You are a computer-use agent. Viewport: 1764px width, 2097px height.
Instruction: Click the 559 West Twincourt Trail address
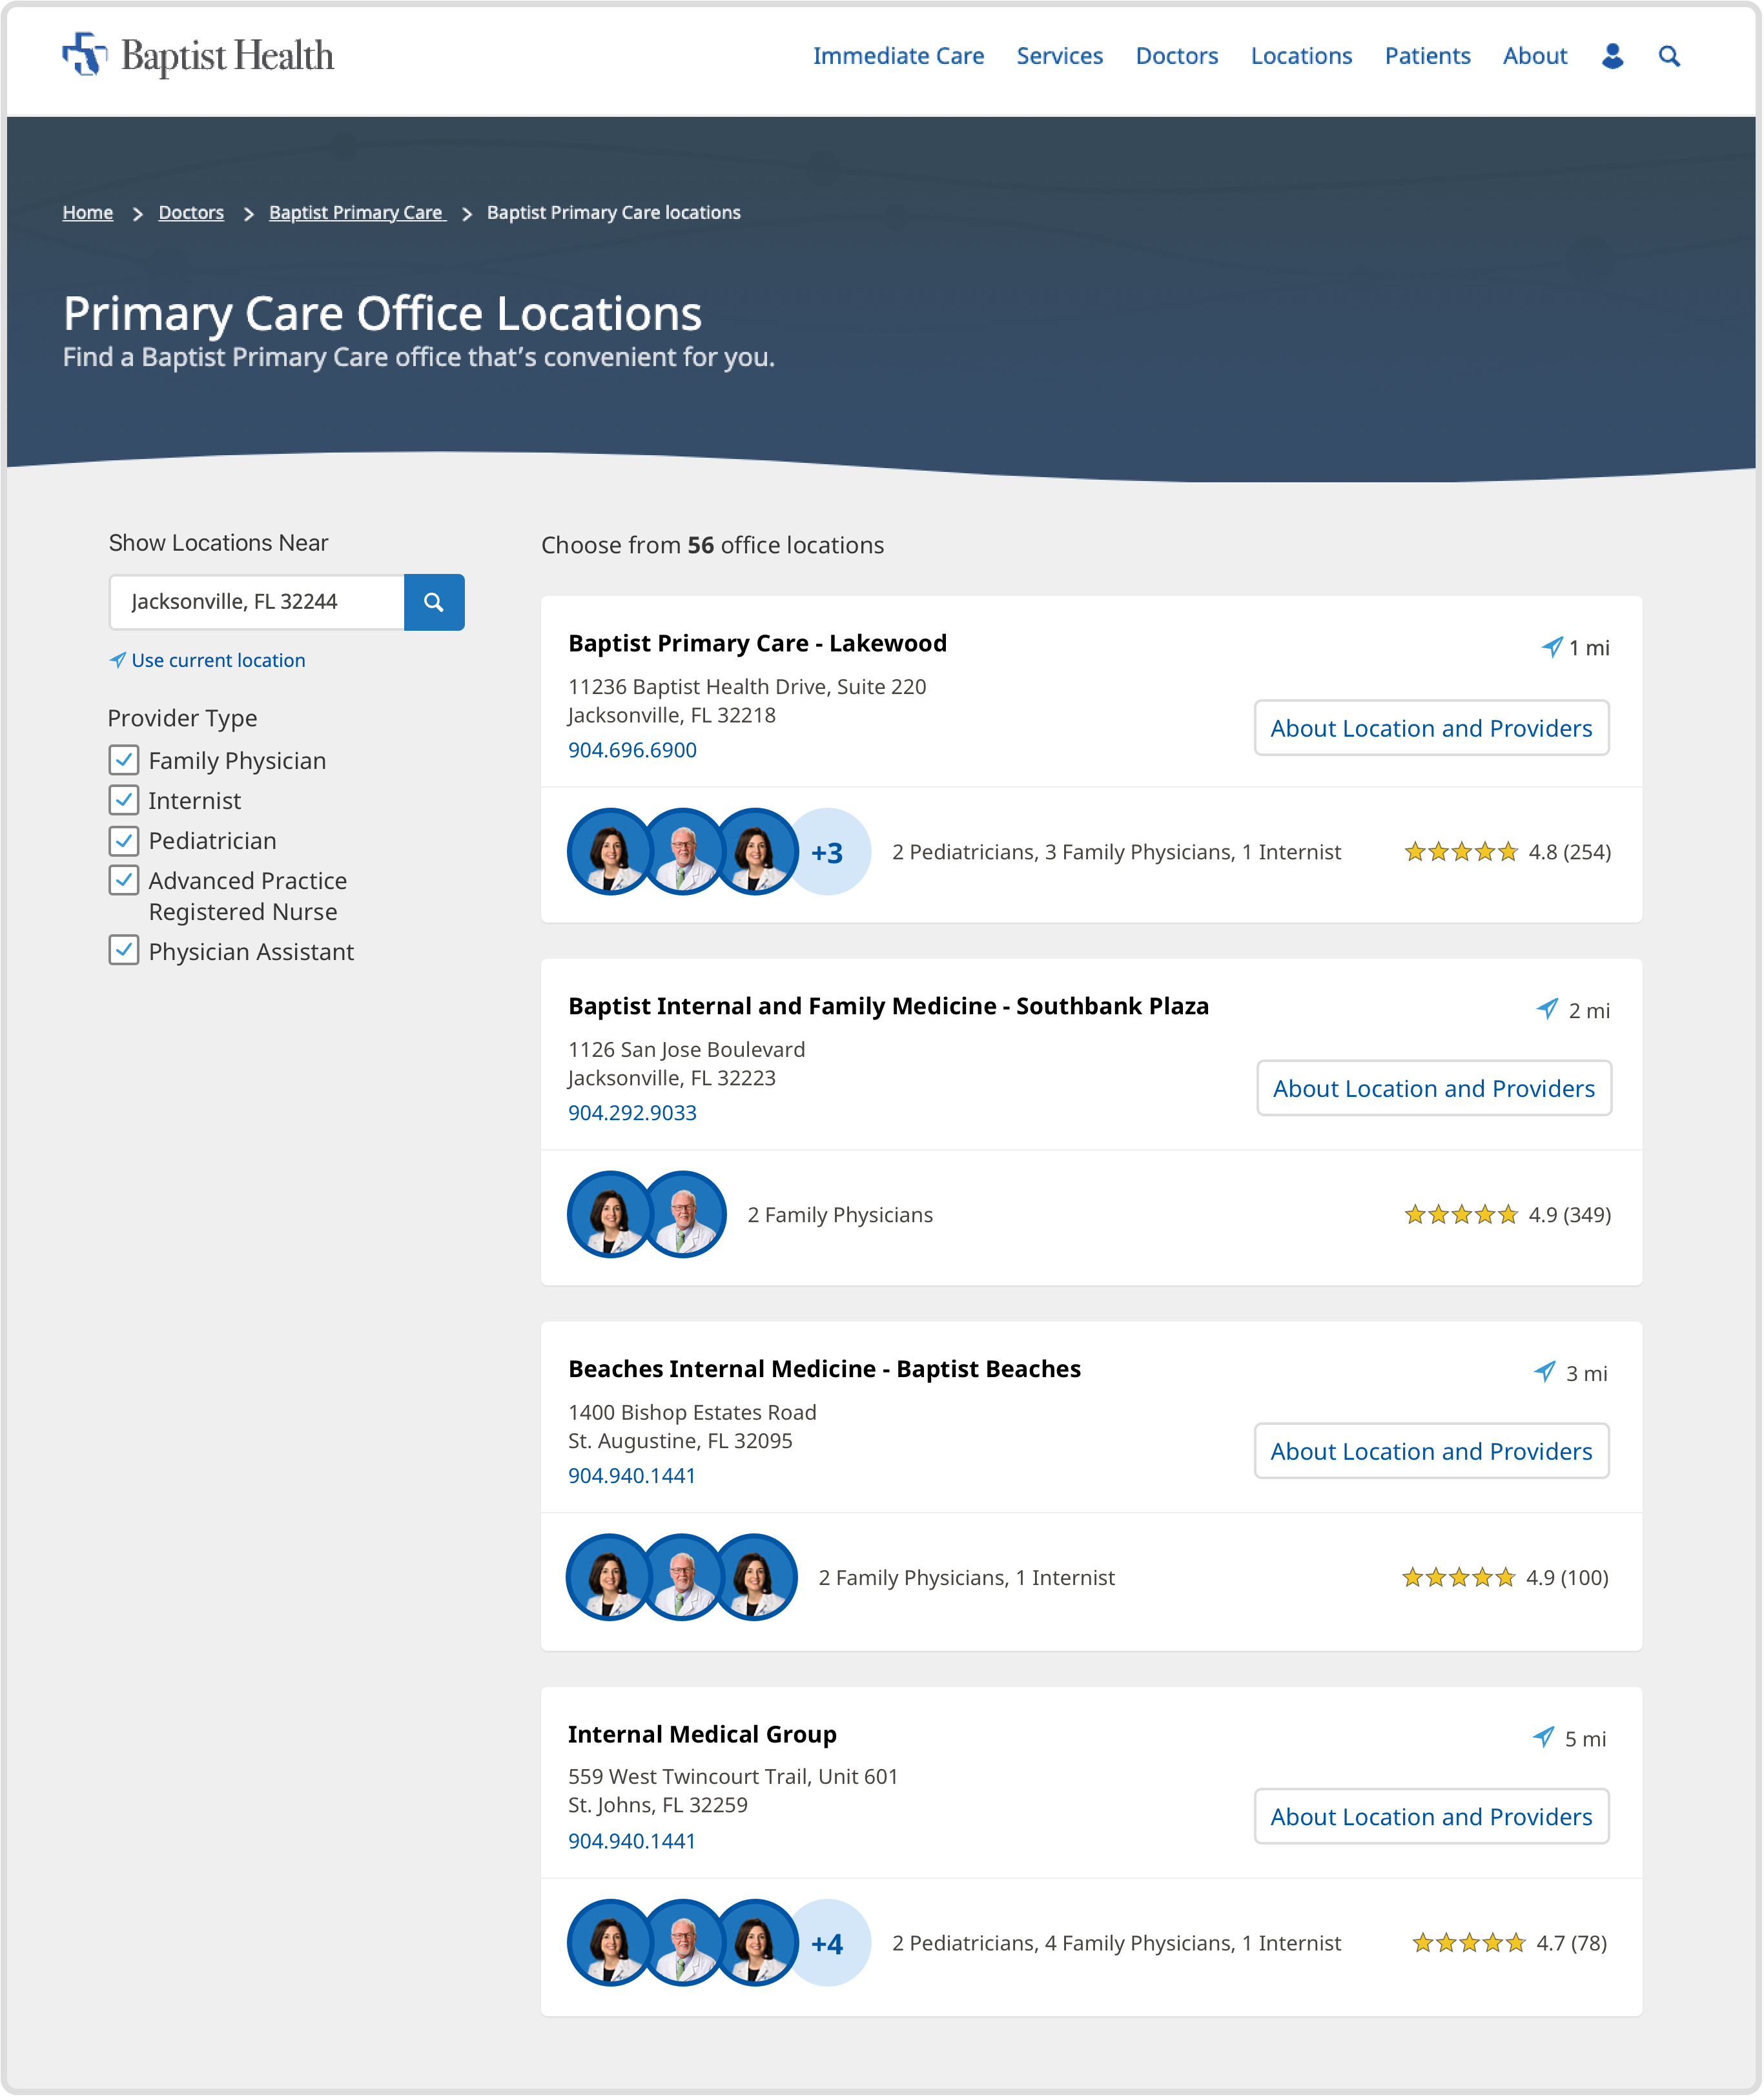[x=734, y=1791]
